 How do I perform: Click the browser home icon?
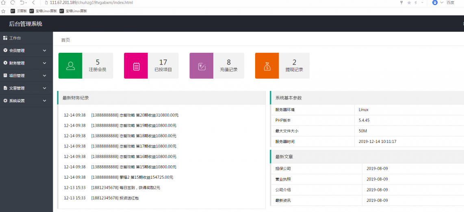tap(4, 3)
